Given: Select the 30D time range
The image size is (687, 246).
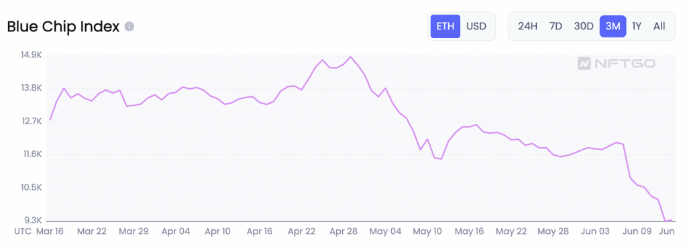Looking at the screenshot, I should point(584,26).
